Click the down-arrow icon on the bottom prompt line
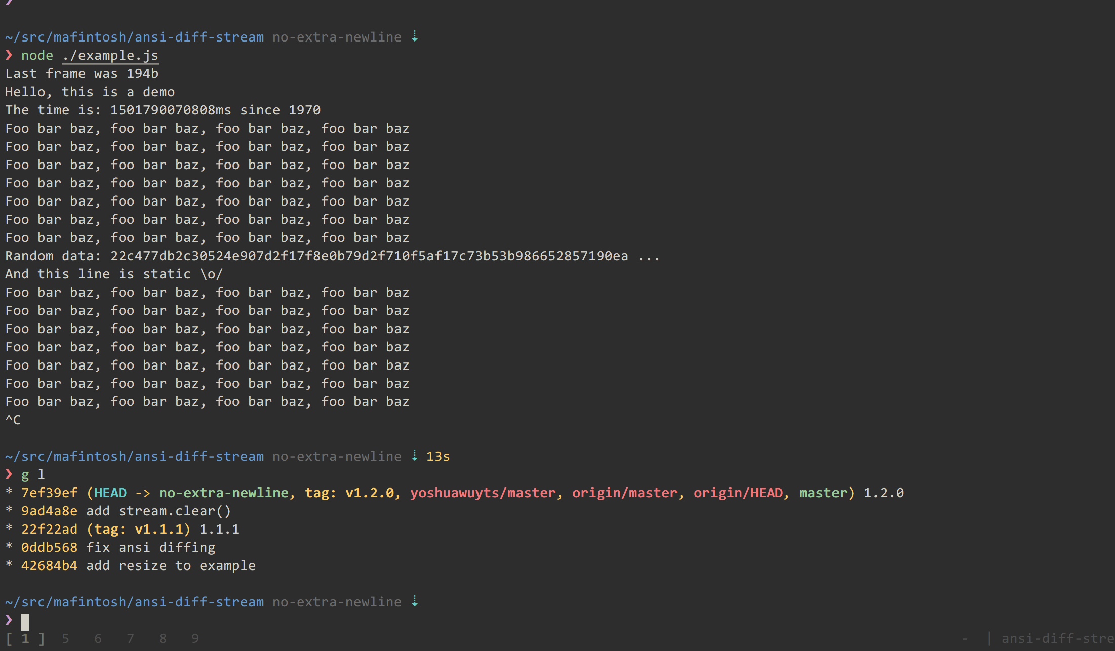1115x651 pixels. click(415, 601)
